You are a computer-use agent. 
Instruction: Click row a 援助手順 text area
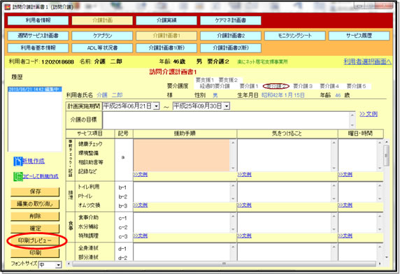point(182,155)
